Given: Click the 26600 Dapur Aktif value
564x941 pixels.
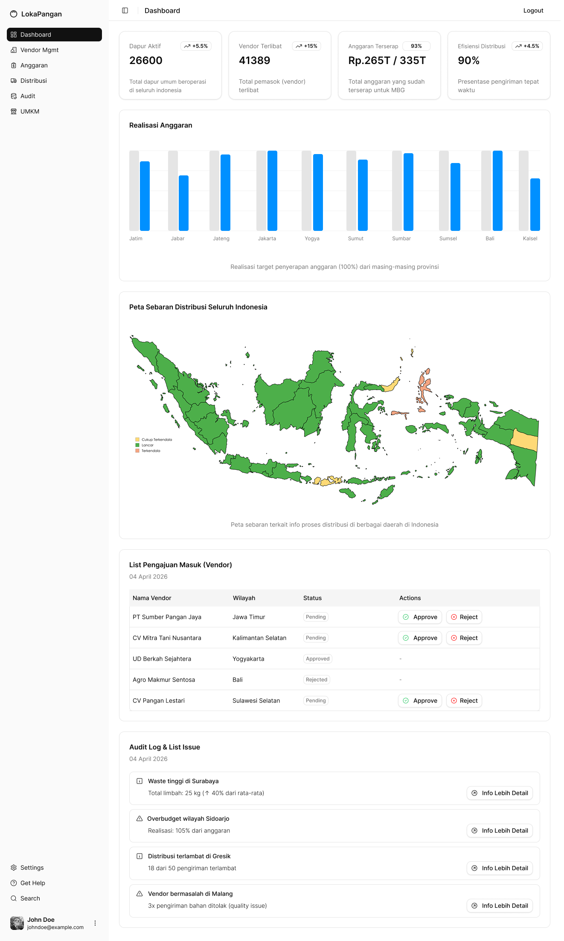Looking at the screenshot, I should pyautogui.click(x=146, y=61).
